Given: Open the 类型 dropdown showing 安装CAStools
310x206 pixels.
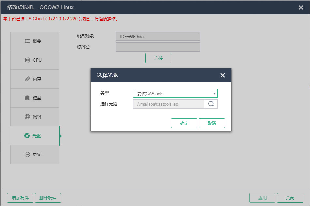Looking at the screenshot, I should 175,94.
